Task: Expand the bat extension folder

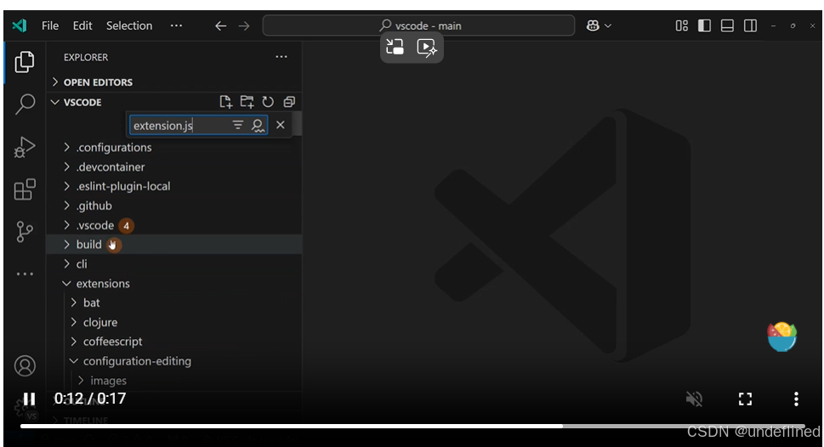Action: point(174,303)
